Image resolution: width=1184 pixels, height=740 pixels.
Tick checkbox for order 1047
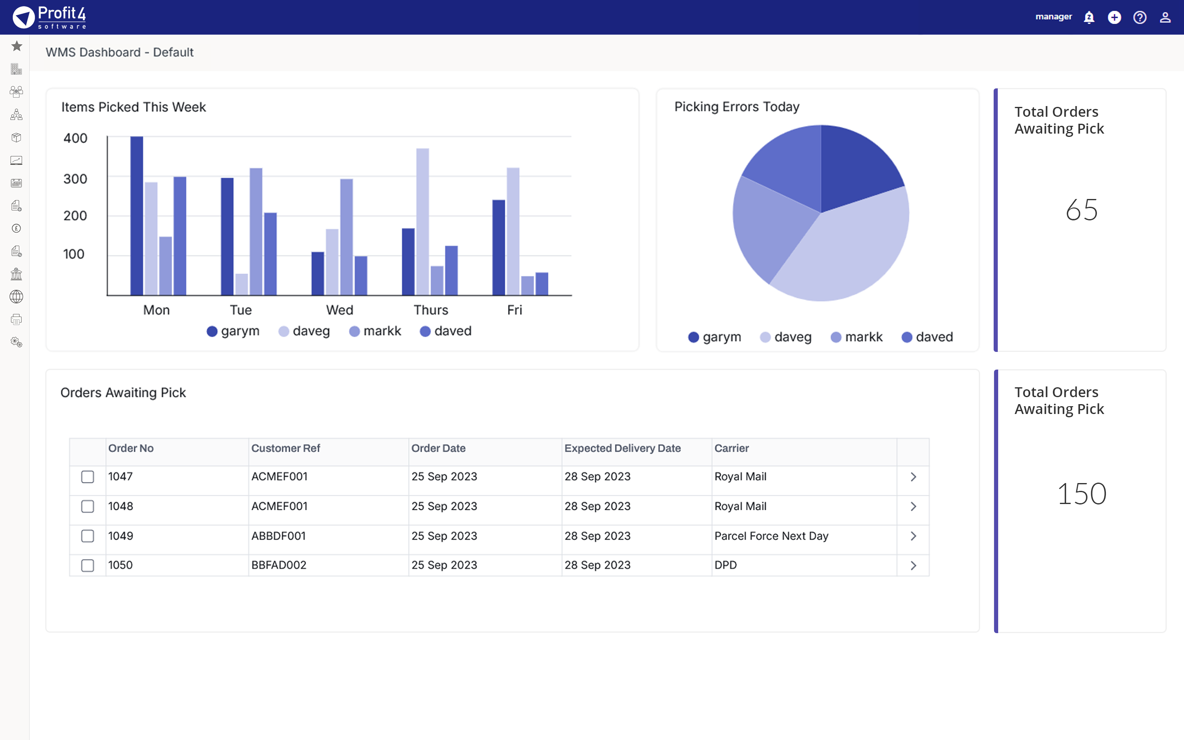pos(88,477)
